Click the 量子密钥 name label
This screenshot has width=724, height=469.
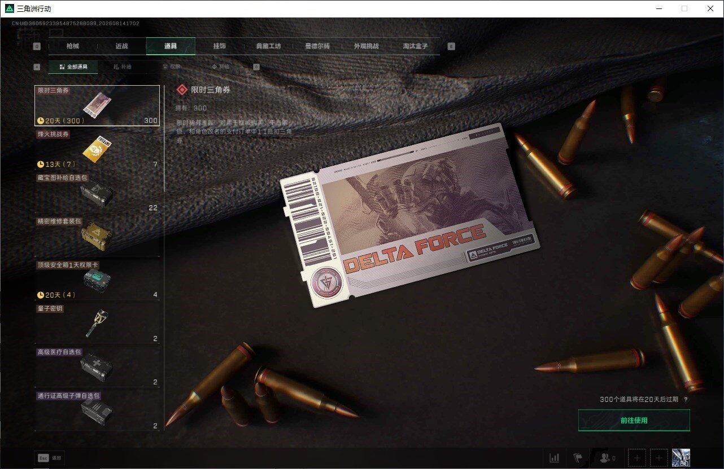[x=50, y=308]
